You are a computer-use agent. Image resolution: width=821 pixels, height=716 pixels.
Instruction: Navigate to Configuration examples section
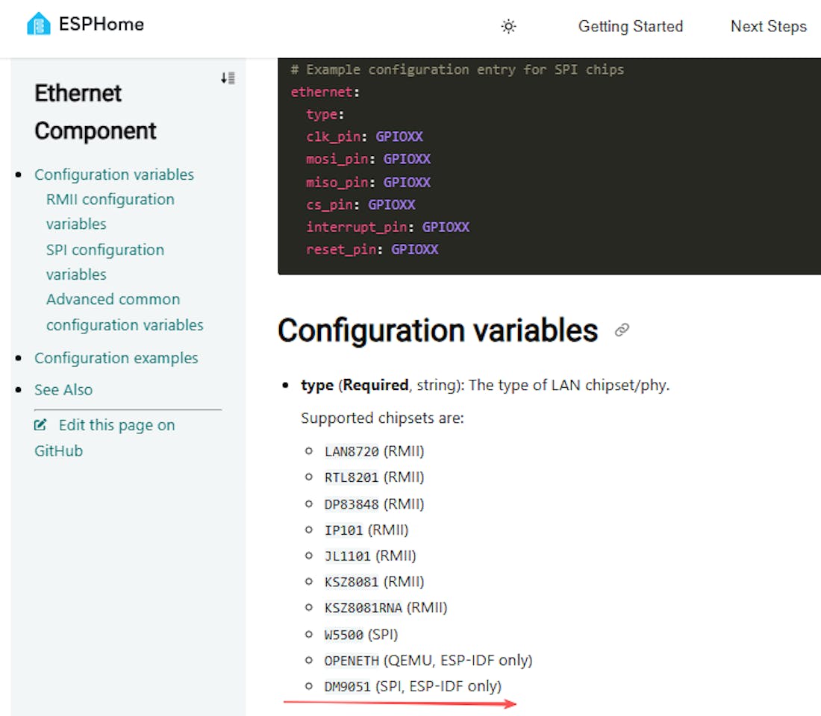116,358
